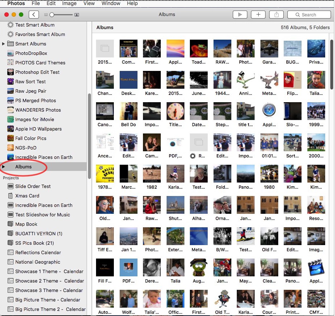Viewport: 335px width, 316px height.
Task: Open Map Book project icon
Action: point(10,224)
